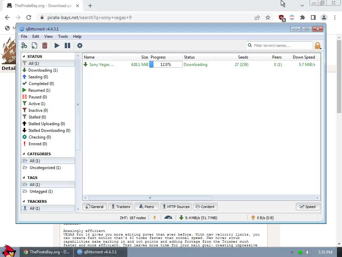The width and height of the screenshot is (342, 257).
Task: Add torrent link toolbar icon
Action: click(x=24, y=46)
